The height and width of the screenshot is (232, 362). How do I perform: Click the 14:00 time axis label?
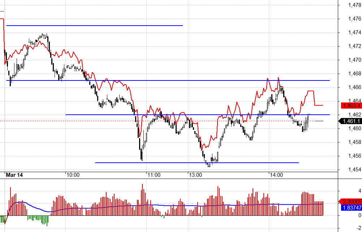click(x=276, y=175)
